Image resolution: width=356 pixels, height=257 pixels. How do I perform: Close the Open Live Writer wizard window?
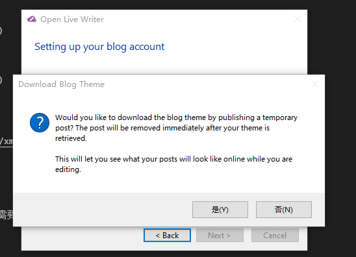(298, 19)
